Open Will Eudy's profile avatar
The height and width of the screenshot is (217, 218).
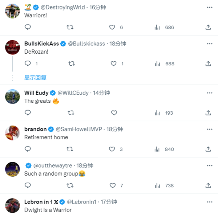12,97
